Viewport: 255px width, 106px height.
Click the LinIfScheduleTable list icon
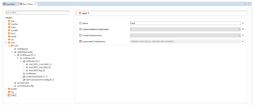point(24,77)
